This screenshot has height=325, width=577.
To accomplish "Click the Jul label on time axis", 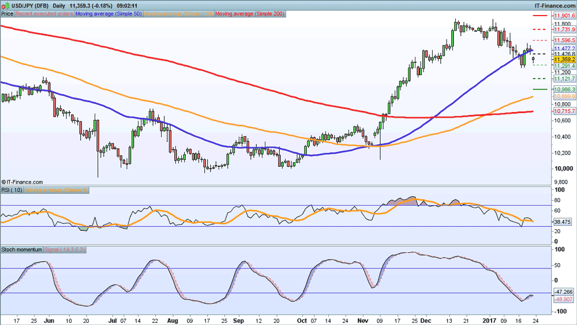I will pyautogui.click(x=113, y=320).
